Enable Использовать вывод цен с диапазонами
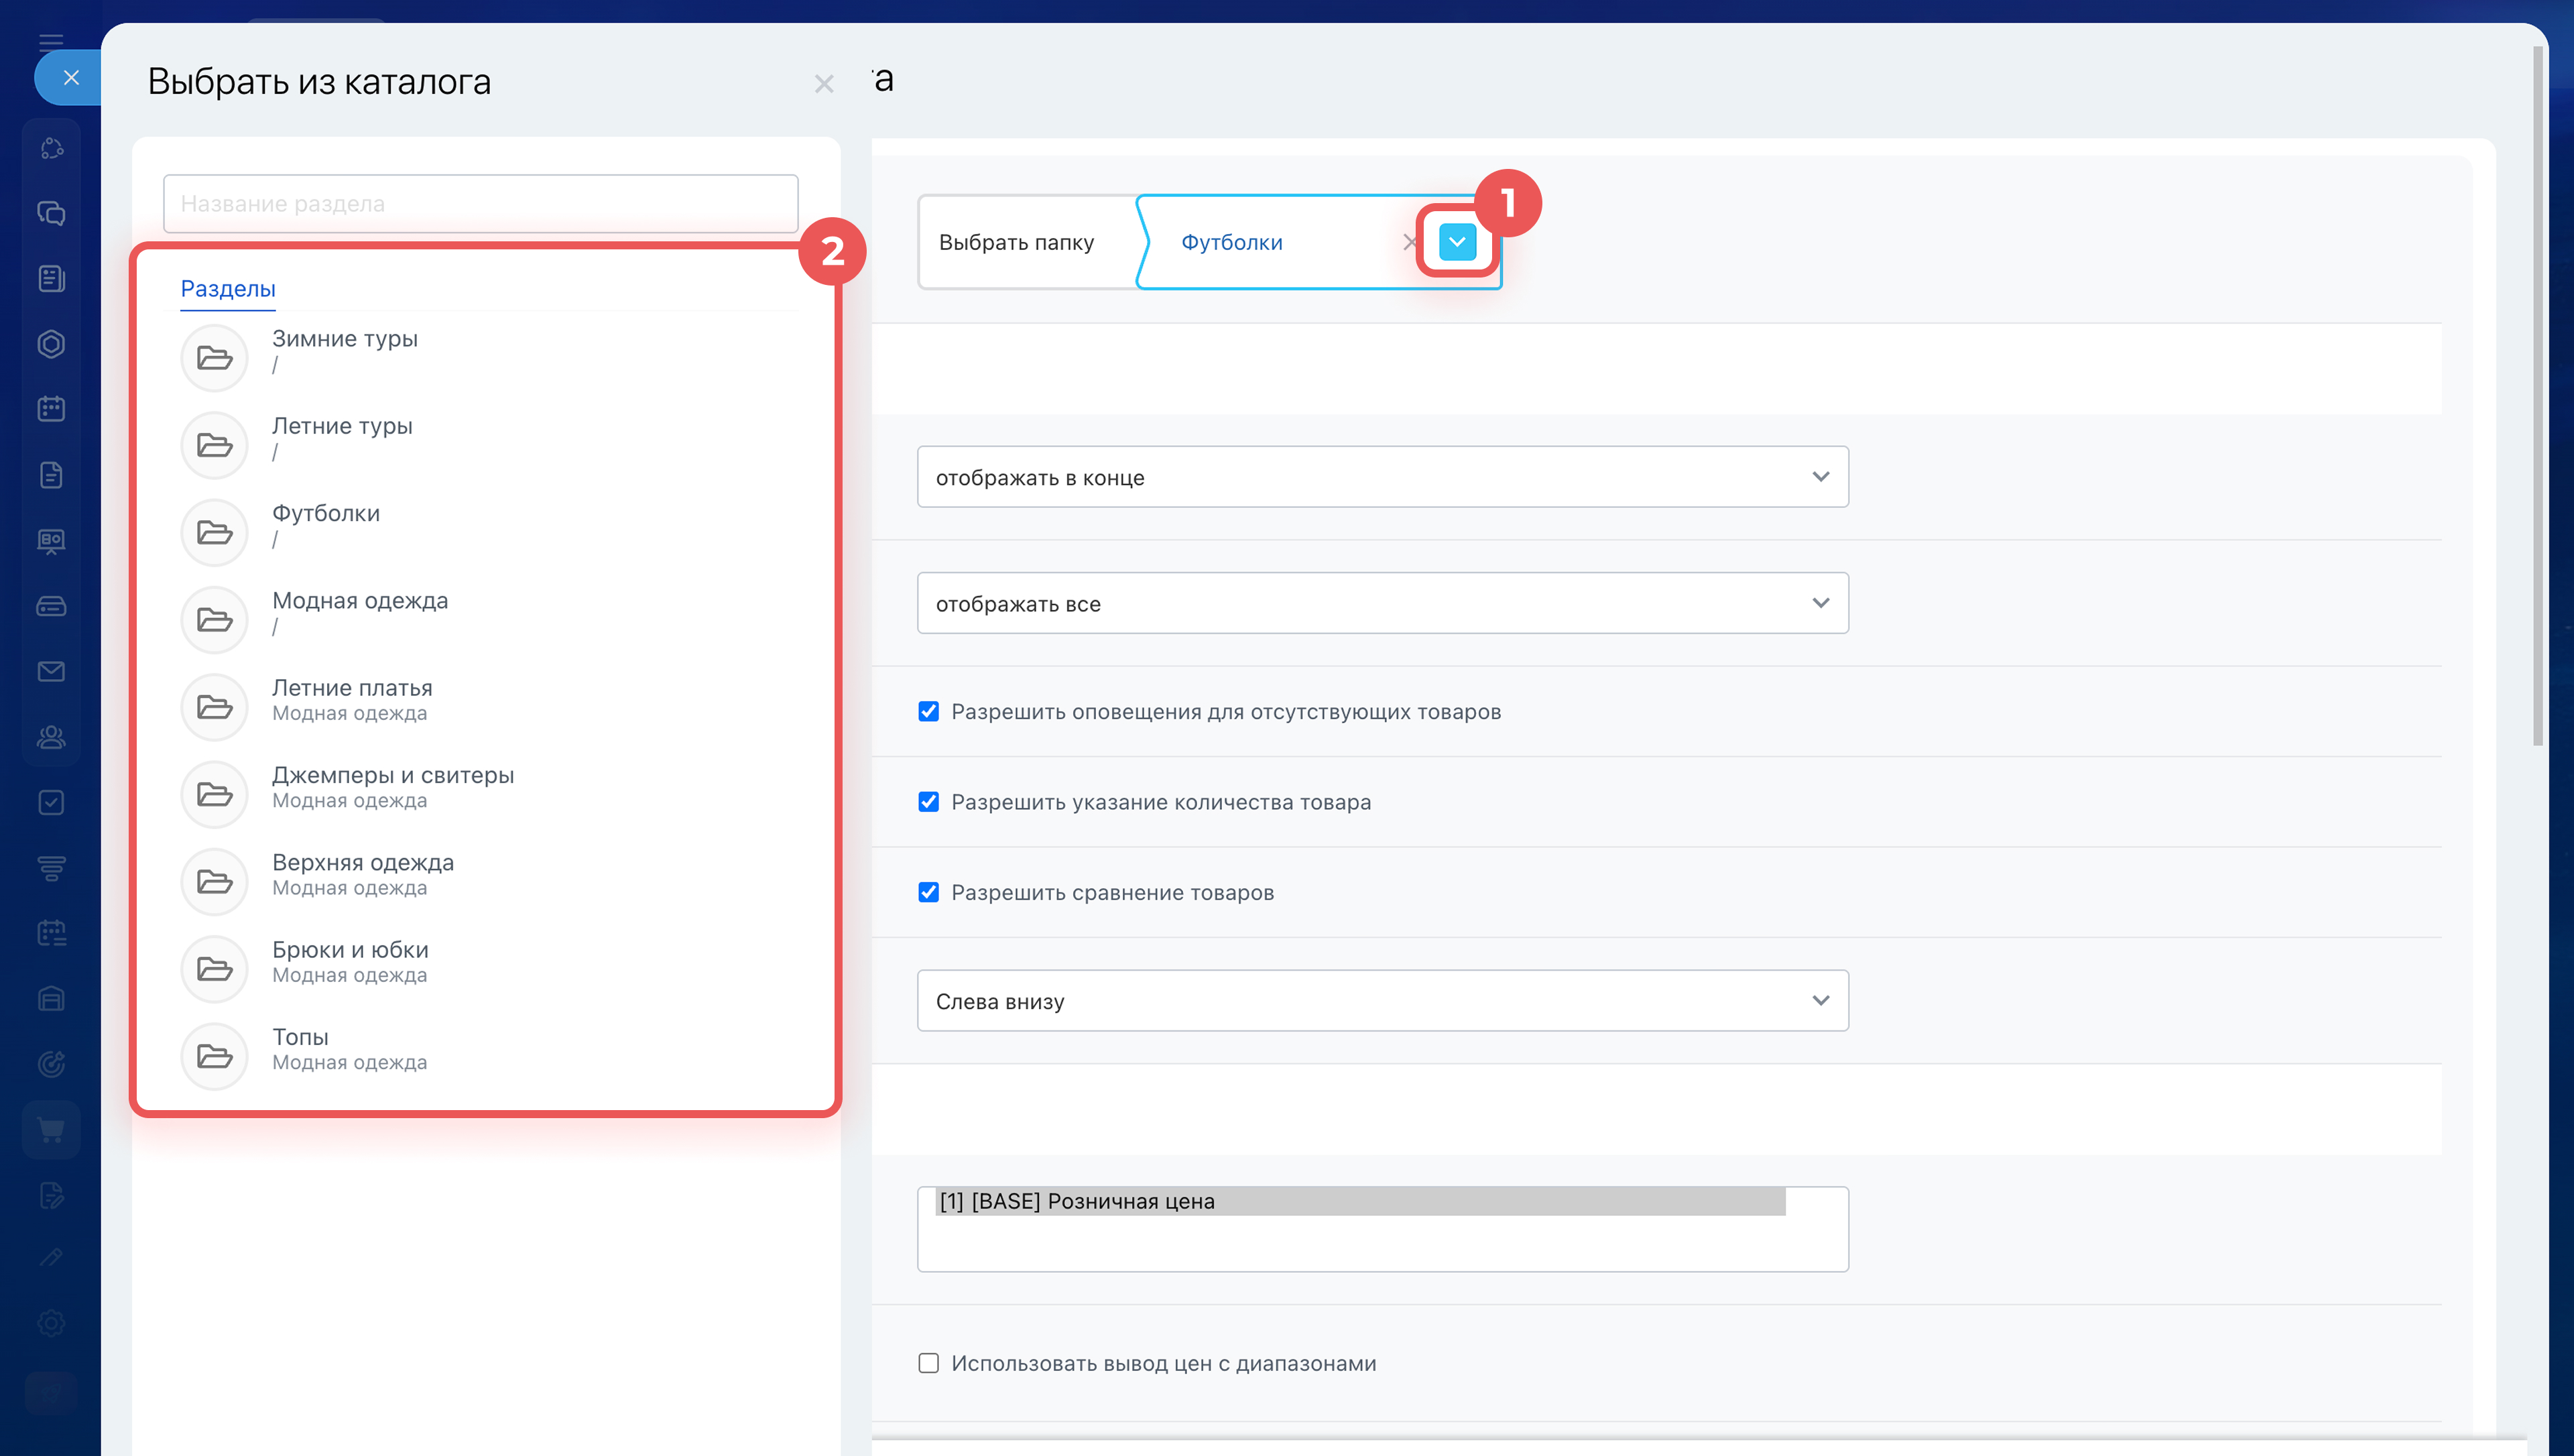 point(928,1363)
